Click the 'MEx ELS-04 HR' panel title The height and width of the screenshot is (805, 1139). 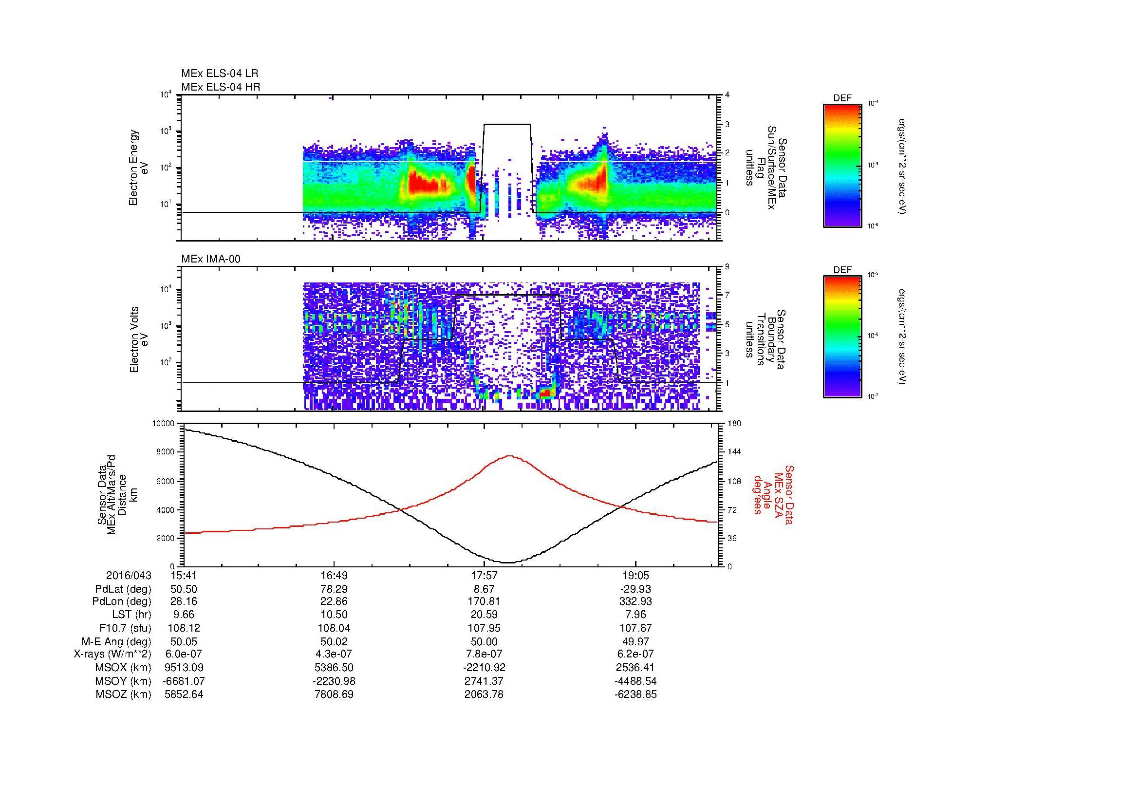click(x=221, y=87)
